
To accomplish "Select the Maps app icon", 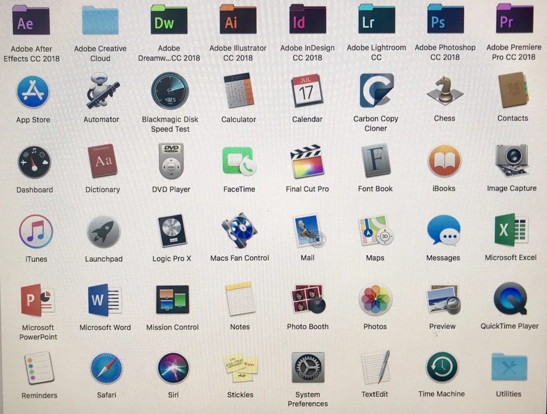I will pyautogui.click(x=375, y=230).
